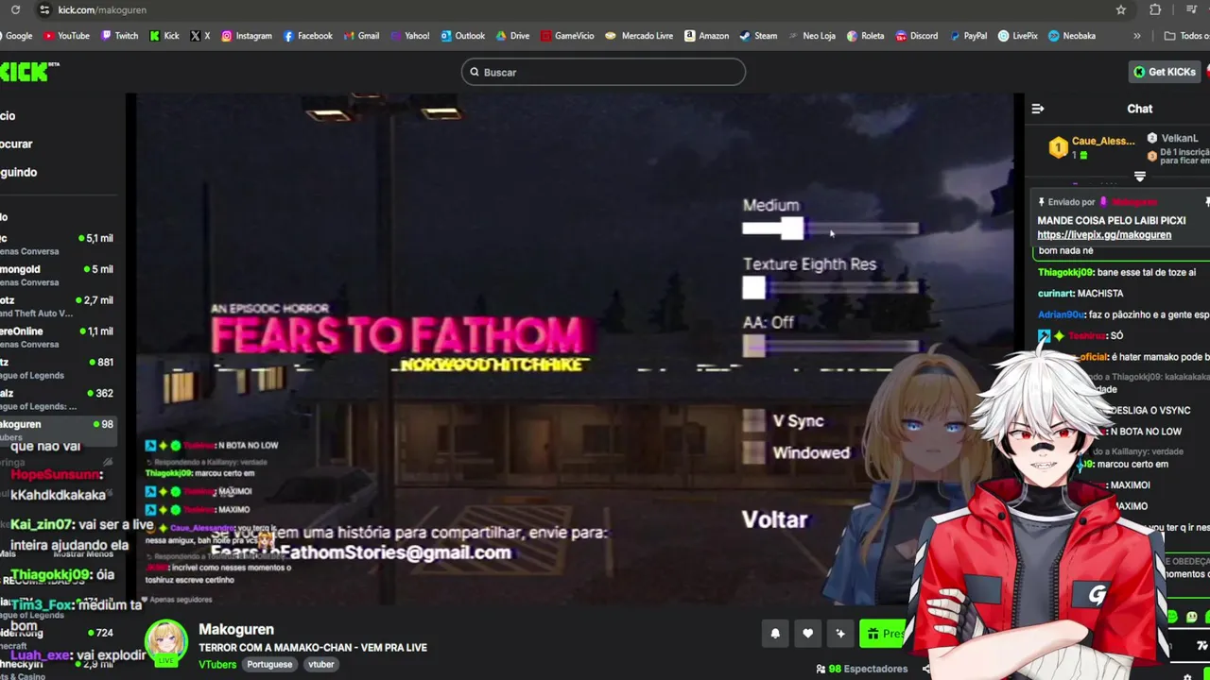1210x680 pixels.
Task: Open the X bookmark
Action: click(199, 36)
